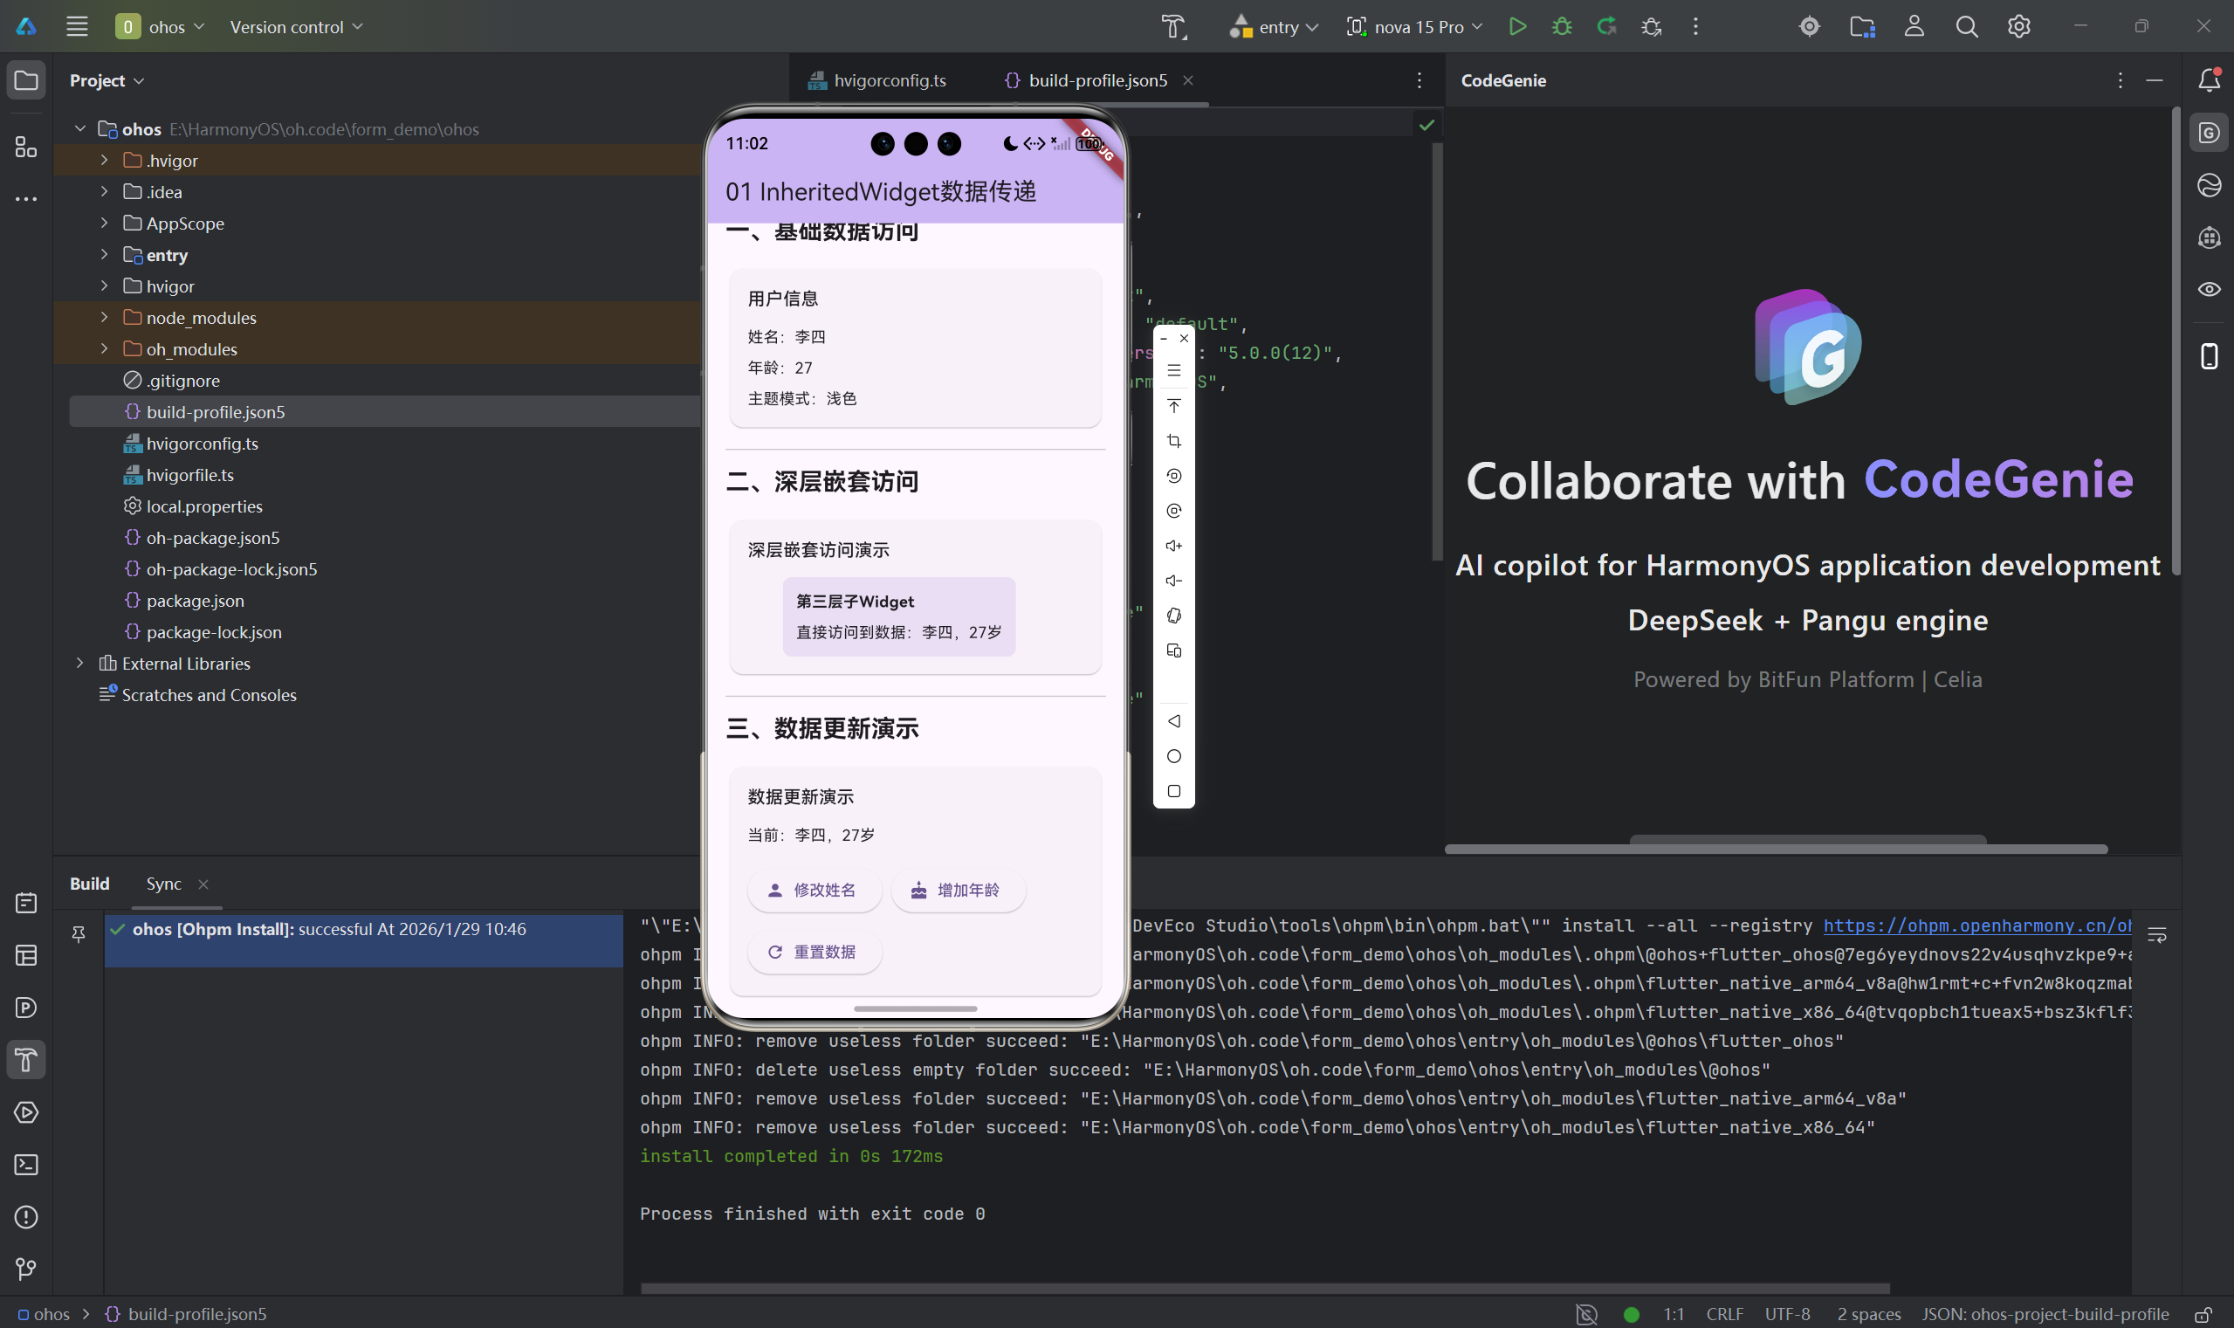This screenshot has width=2234, height=1328.
Task: Open the ohpm.openharmony.cn registry link
Action: point(1976,925)
